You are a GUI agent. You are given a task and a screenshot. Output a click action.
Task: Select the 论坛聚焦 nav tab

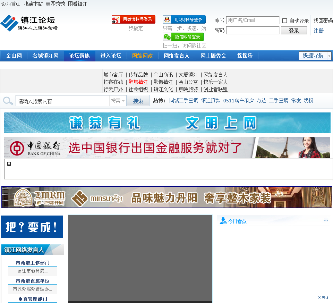79,56
